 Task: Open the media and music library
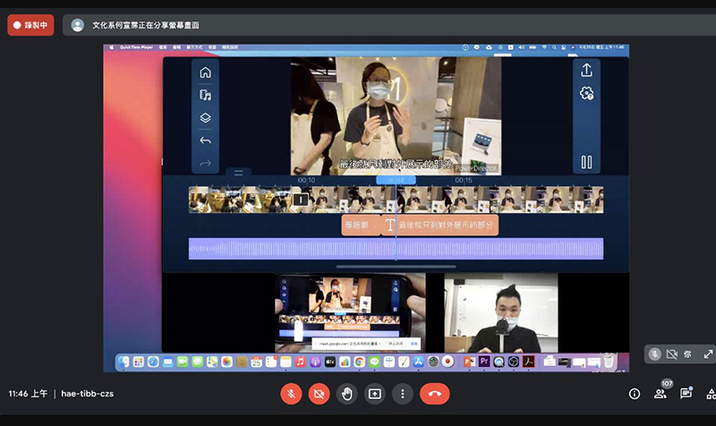click(x=205, y=95)
